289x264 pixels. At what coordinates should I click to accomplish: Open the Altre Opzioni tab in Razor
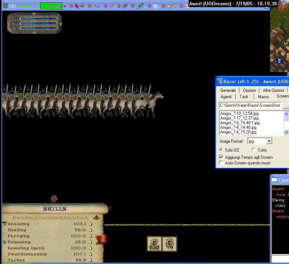pyautogui.click(x=273, y=90)
